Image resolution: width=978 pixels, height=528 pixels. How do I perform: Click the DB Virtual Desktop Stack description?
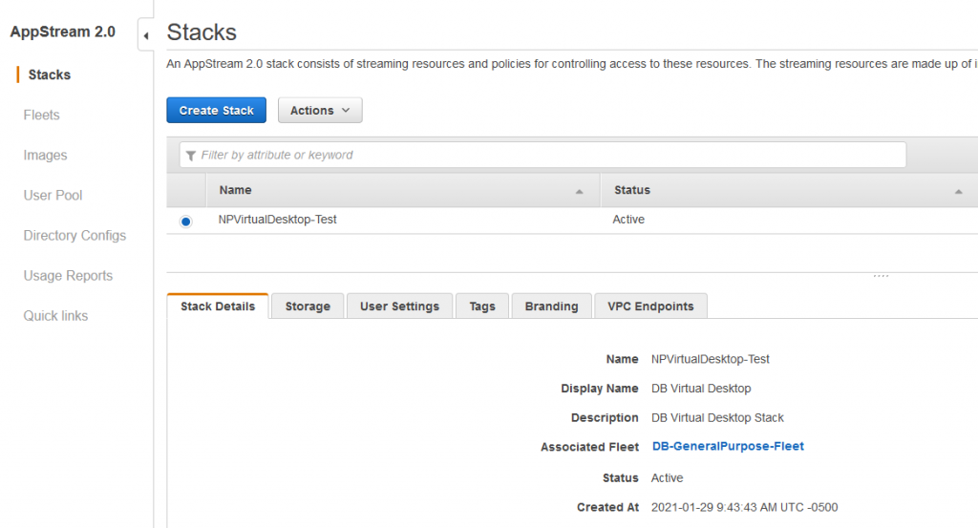click(x=717, y=417)
